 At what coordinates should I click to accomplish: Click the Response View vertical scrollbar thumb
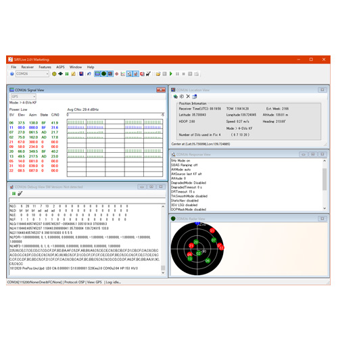(x=324, y=179)
